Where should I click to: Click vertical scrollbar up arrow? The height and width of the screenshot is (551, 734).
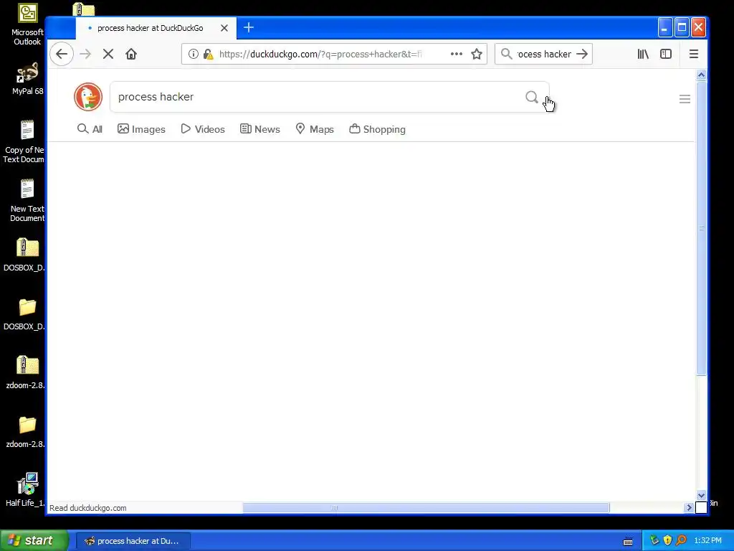[701, 75]
